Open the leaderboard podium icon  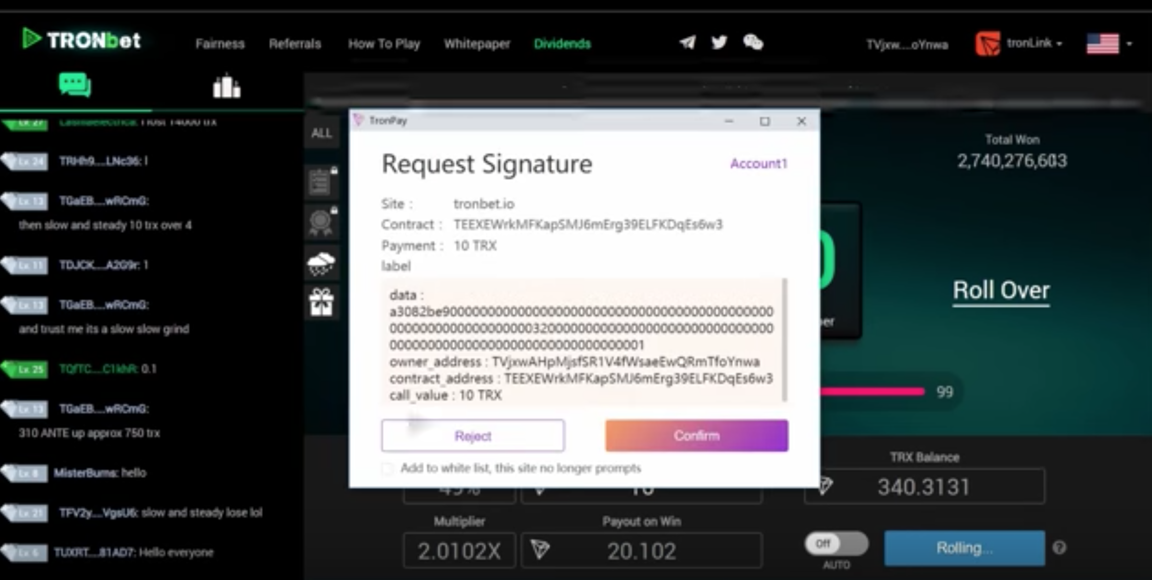(226, 86)
